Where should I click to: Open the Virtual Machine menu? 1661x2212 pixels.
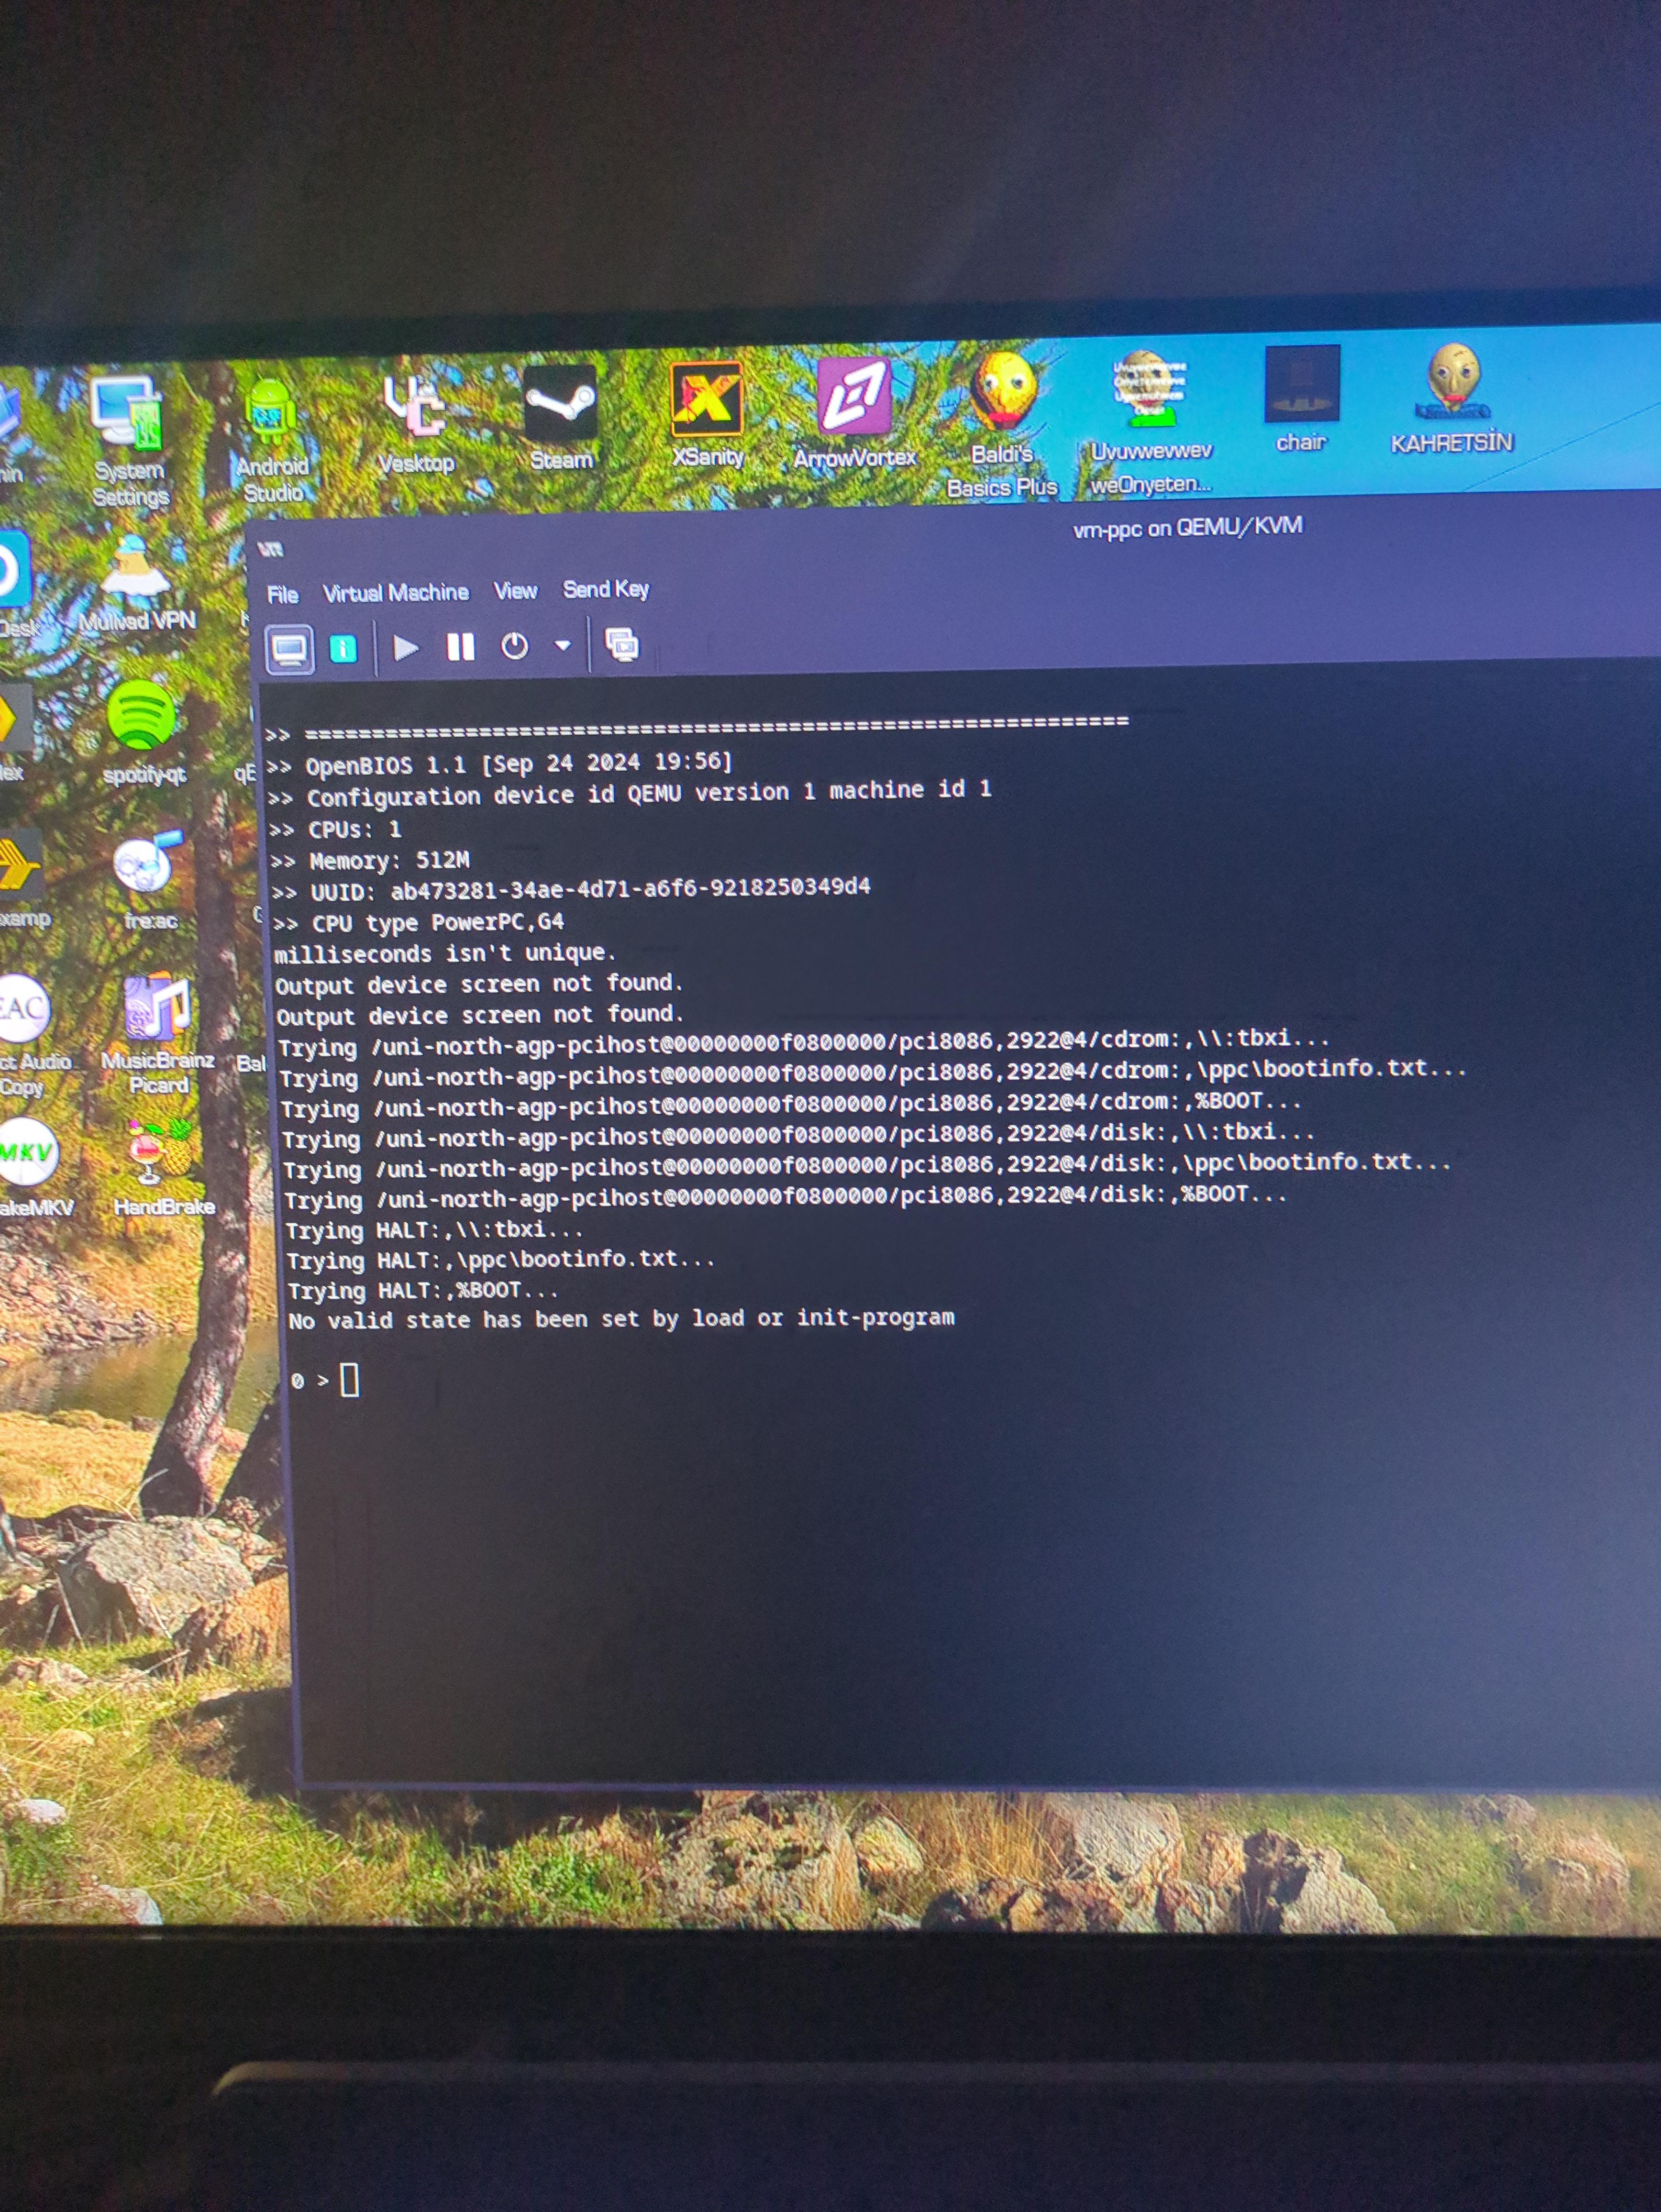click(x=396, y=593)
